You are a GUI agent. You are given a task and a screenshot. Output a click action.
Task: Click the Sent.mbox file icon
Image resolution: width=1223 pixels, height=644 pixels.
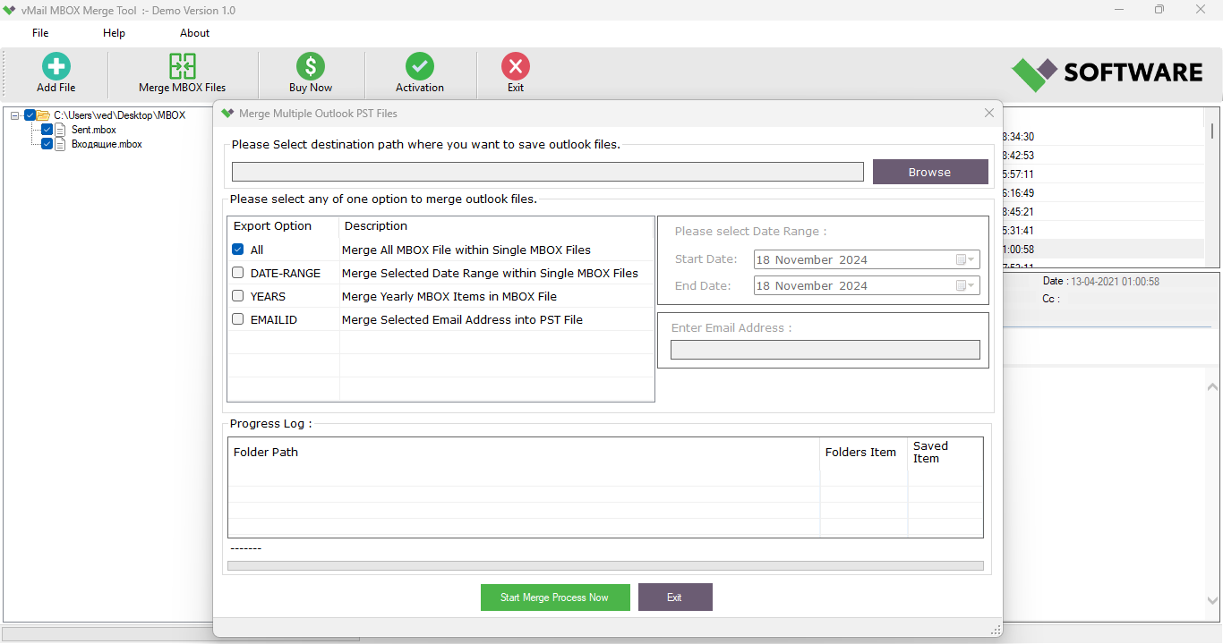tap(61, 130)
